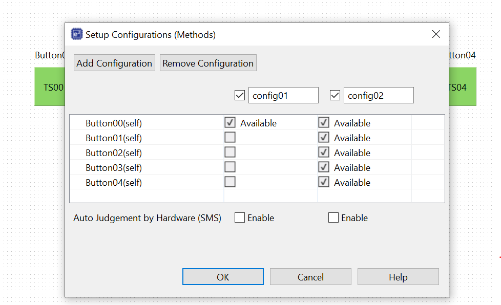The width and height of the screenshot is (501, 305).
Task: Enable Button01 in the config01 column
Action: (230, 138)
